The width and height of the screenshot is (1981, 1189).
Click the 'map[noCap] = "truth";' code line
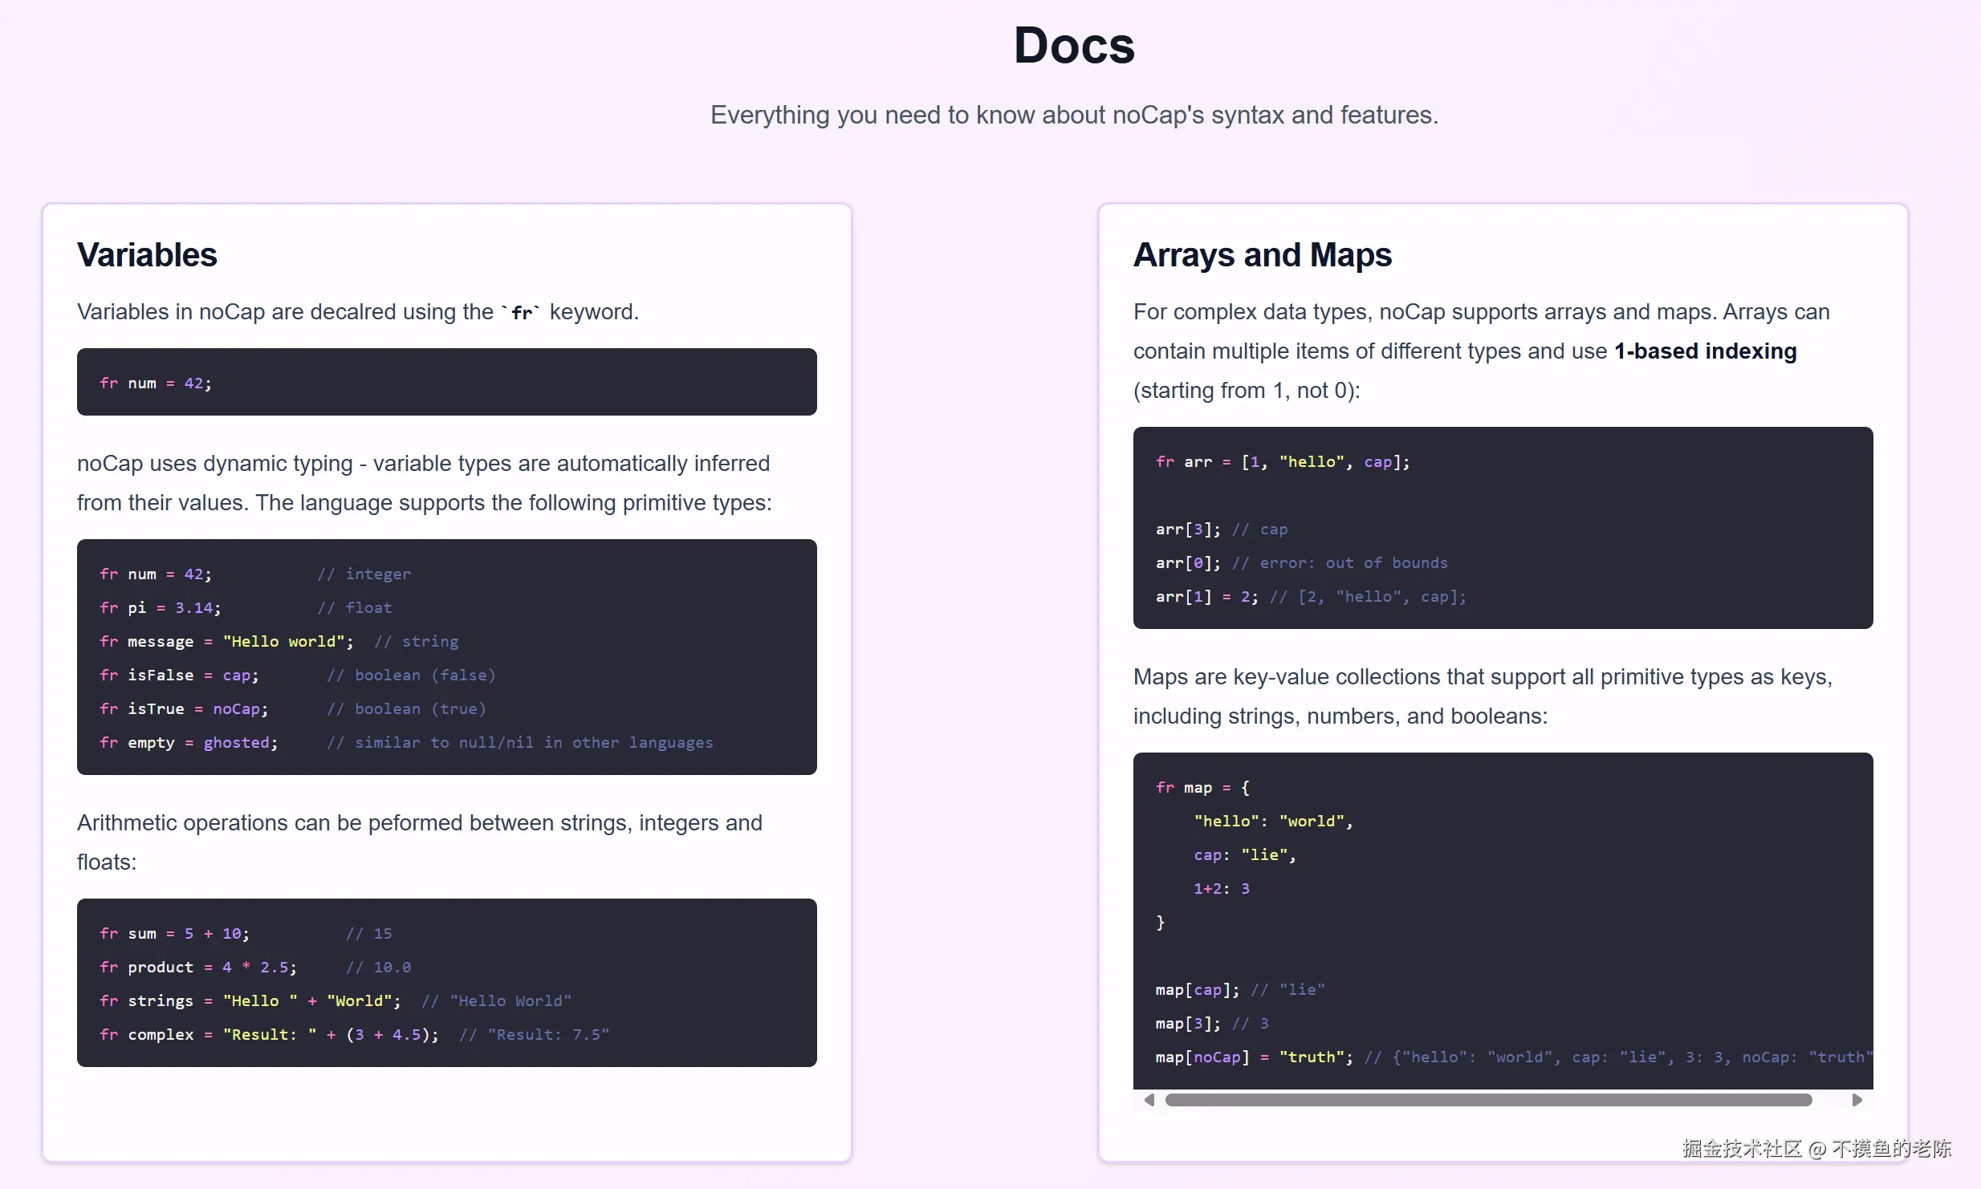click(1254, 1057)
